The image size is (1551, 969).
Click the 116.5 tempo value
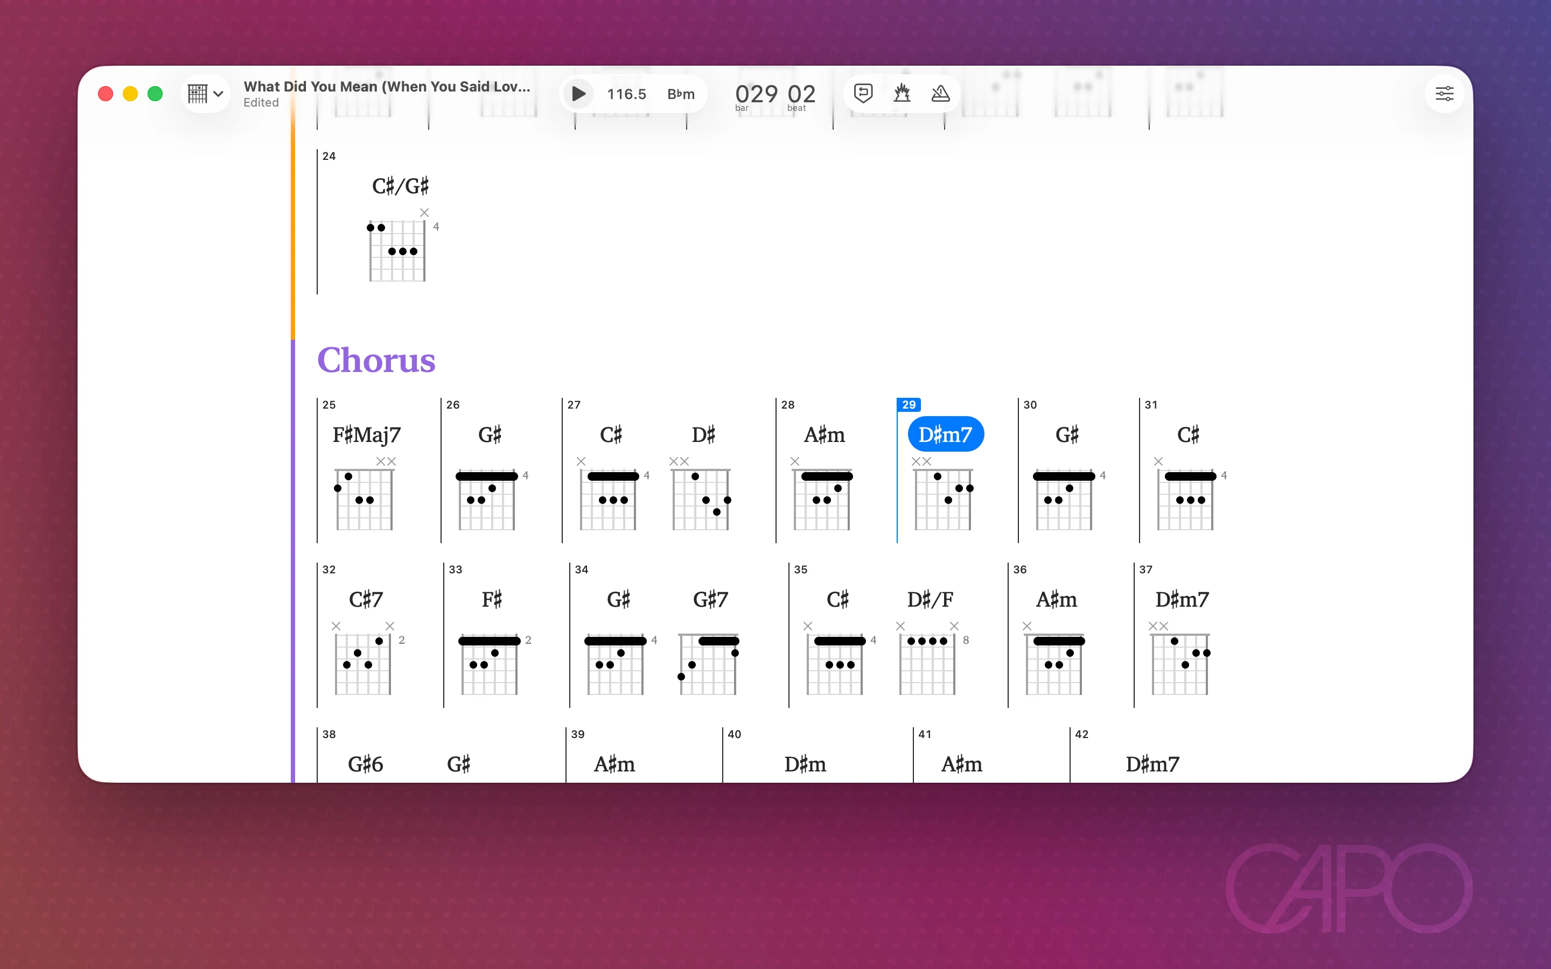pos(626,94)
